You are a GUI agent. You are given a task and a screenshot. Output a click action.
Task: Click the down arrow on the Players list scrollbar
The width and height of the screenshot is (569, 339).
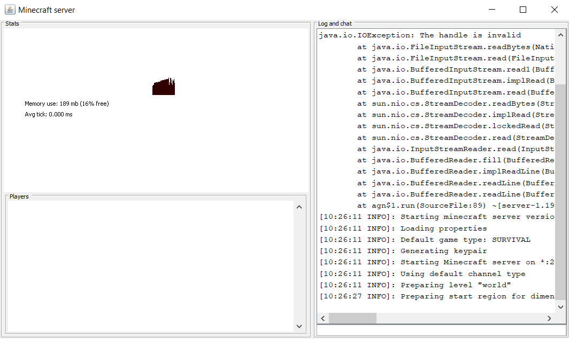pyautogui.click(x=299, y=326)
